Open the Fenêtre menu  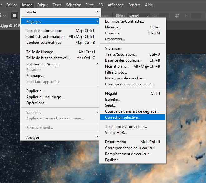(x=135, y=5)
